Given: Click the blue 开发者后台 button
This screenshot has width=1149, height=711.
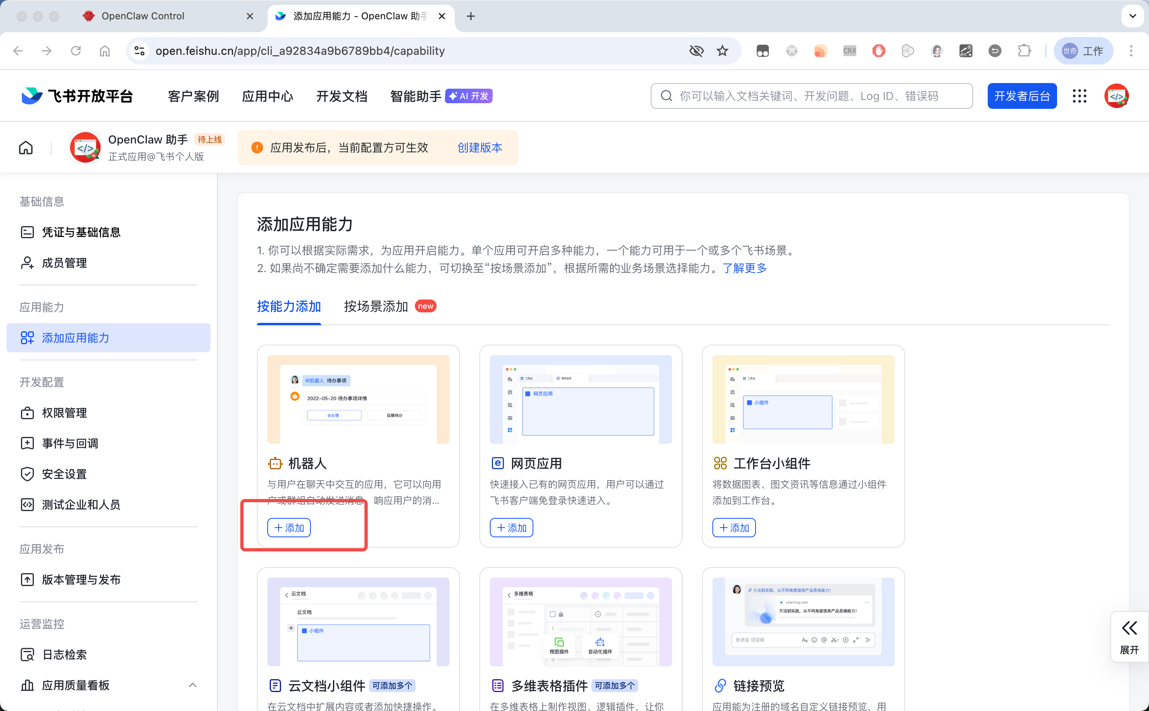Looking at the screenshot, I should click(x=1022, y=96).
